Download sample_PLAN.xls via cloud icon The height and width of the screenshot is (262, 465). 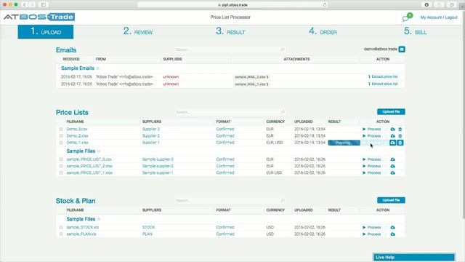tap(392, 234)
